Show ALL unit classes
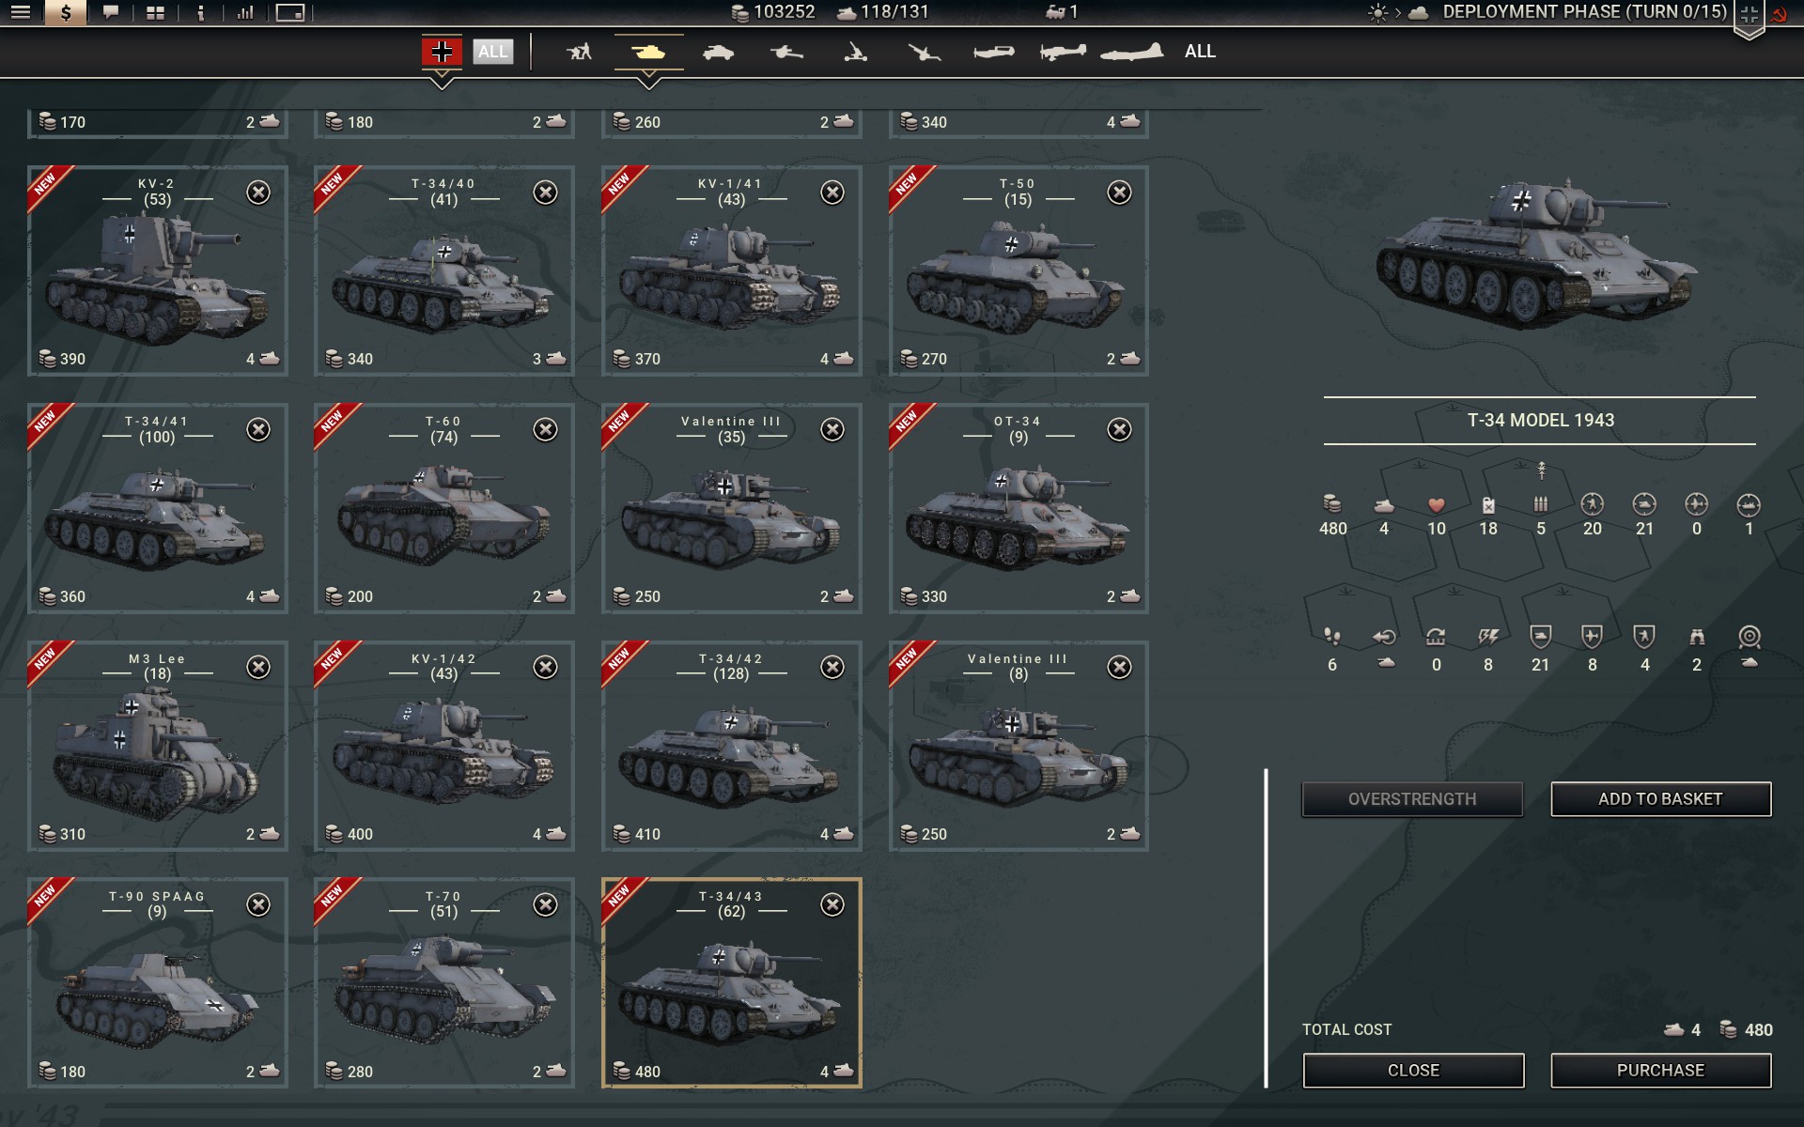This screenshot has height=1127, width=1804. click(x=1200, y=52)
